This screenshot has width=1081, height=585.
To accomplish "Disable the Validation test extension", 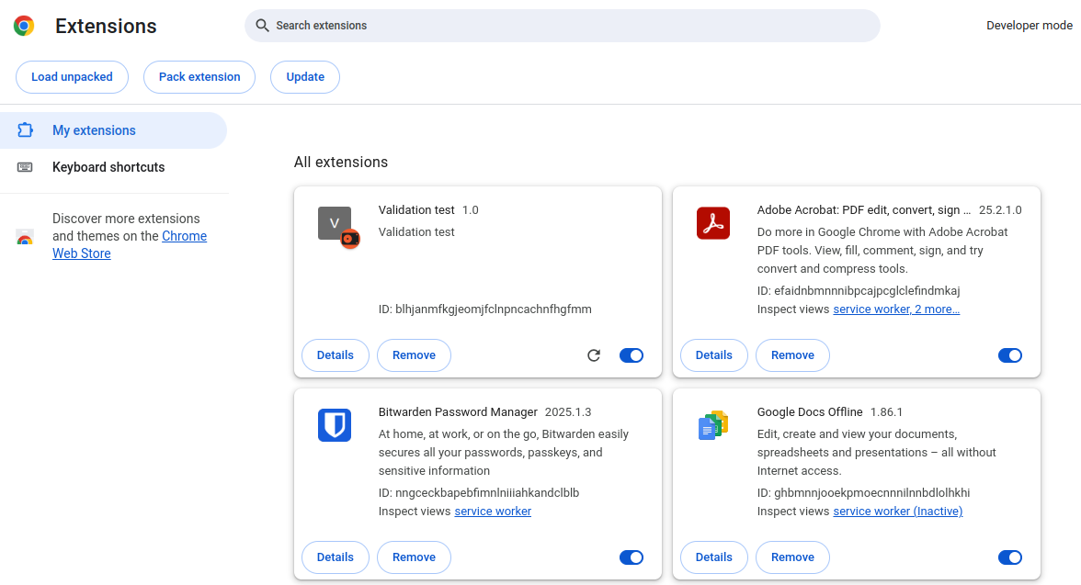I will tap(631, 355).
